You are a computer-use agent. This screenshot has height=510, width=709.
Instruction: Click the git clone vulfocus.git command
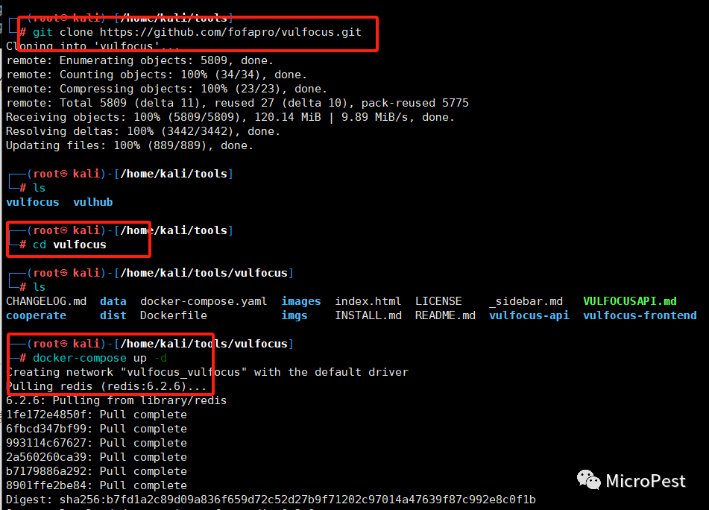197,32
